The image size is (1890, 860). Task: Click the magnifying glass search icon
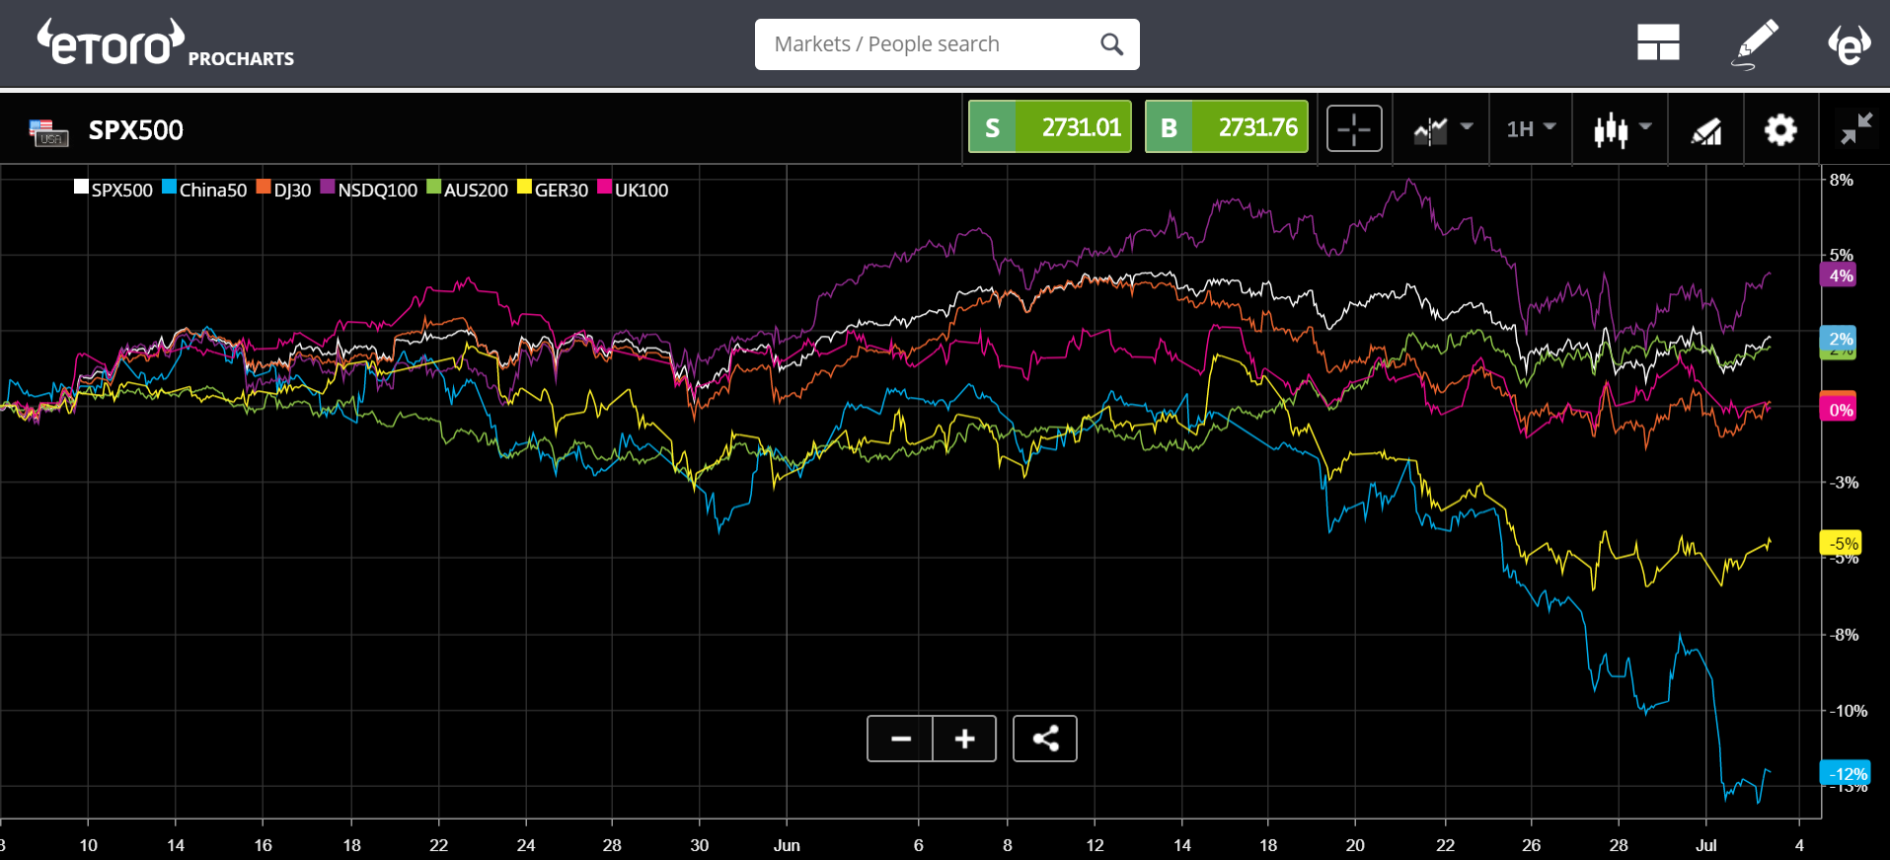tap(1111, 44)
